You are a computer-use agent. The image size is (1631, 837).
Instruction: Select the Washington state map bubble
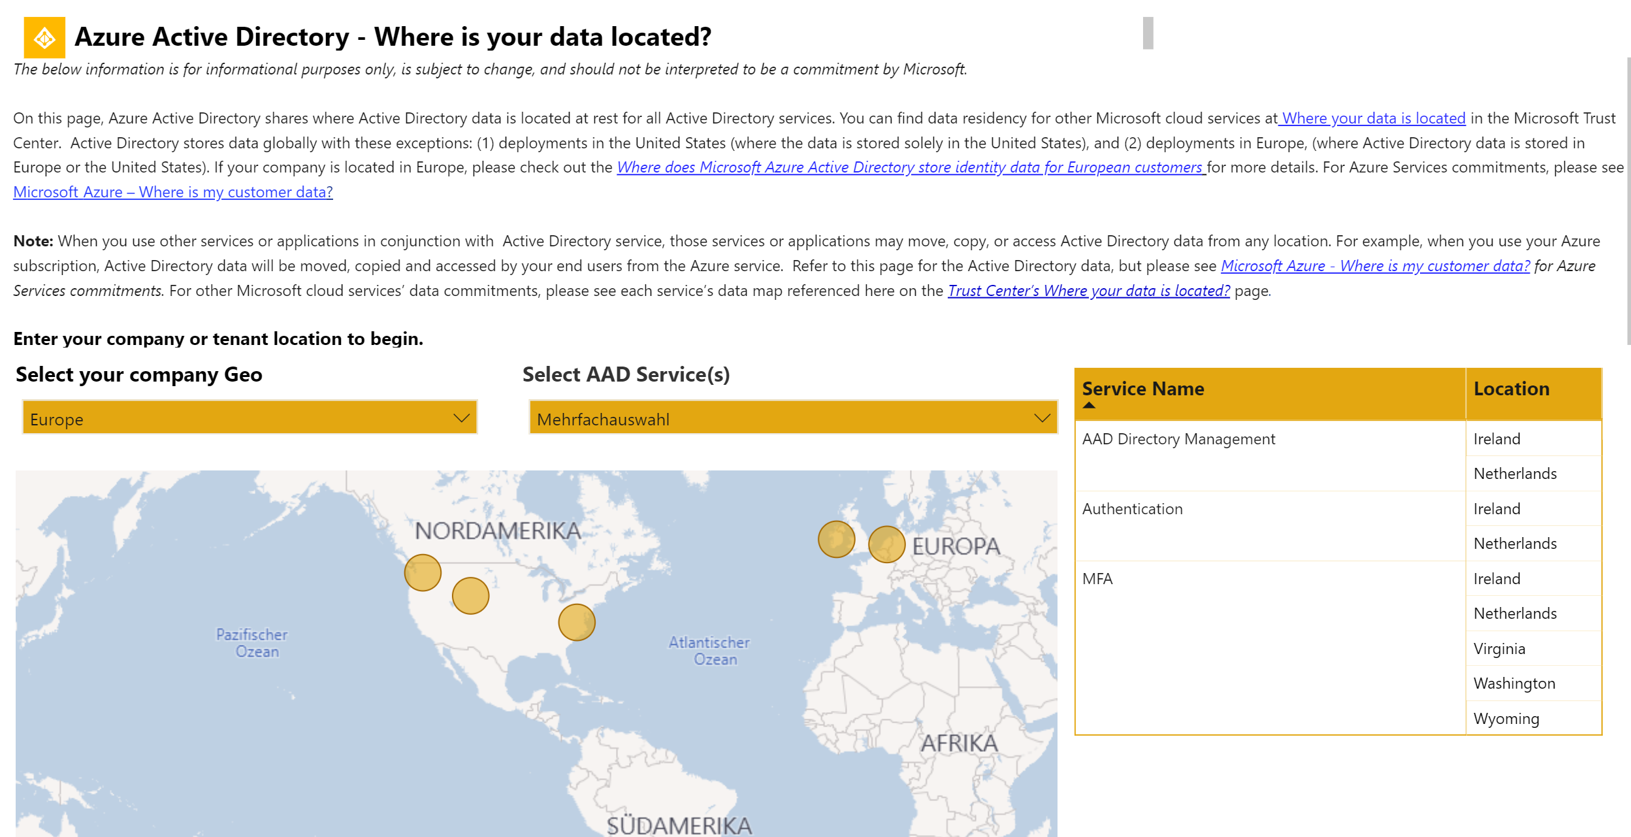tap(423, 573)
